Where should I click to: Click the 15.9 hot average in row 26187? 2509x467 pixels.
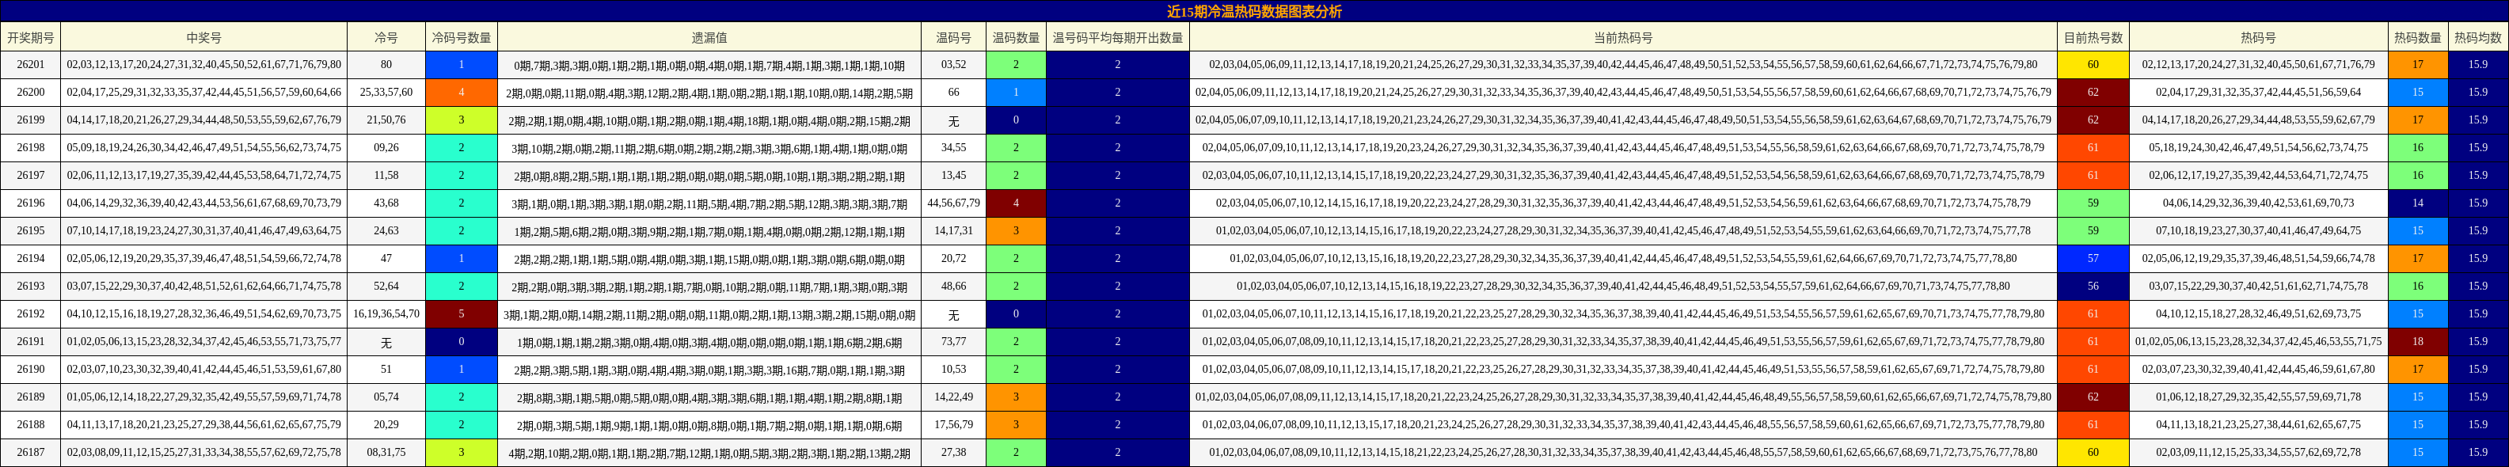click(x=2478, y=454)
